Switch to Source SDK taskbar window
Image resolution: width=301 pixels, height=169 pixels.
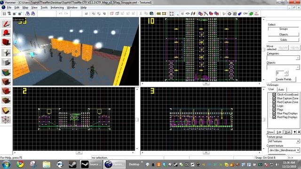[x=91, y=164]
